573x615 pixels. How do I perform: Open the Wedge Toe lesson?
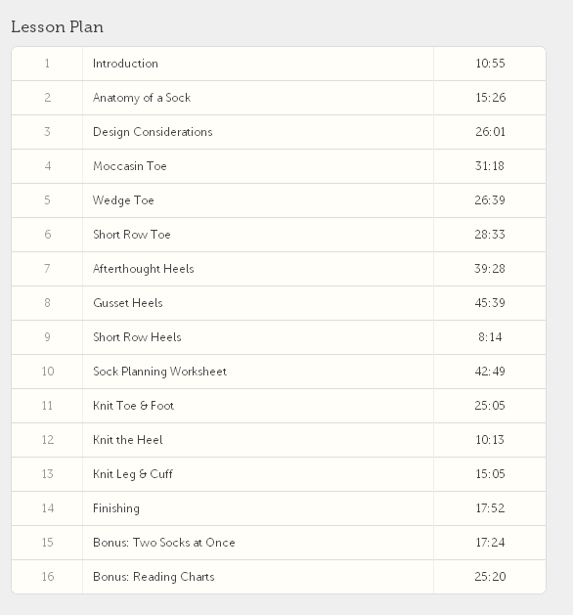(x=279, y=200)
